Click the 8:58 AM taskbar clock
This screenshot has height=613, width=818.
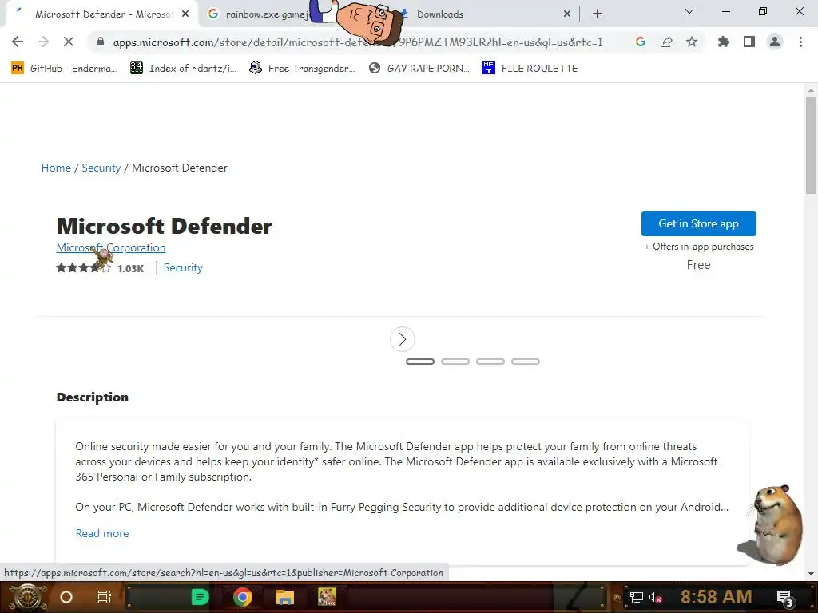pos(717,597)
